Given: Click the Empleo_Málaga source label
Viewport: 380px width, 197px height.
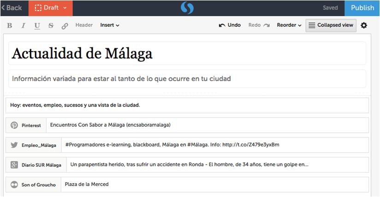Looking at the screenshot, I should click(39, 145).
